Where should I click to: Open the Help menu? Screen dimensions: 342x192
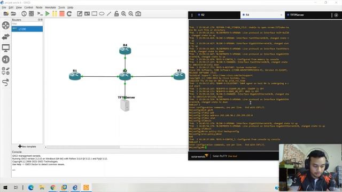[x=70, y=7]
